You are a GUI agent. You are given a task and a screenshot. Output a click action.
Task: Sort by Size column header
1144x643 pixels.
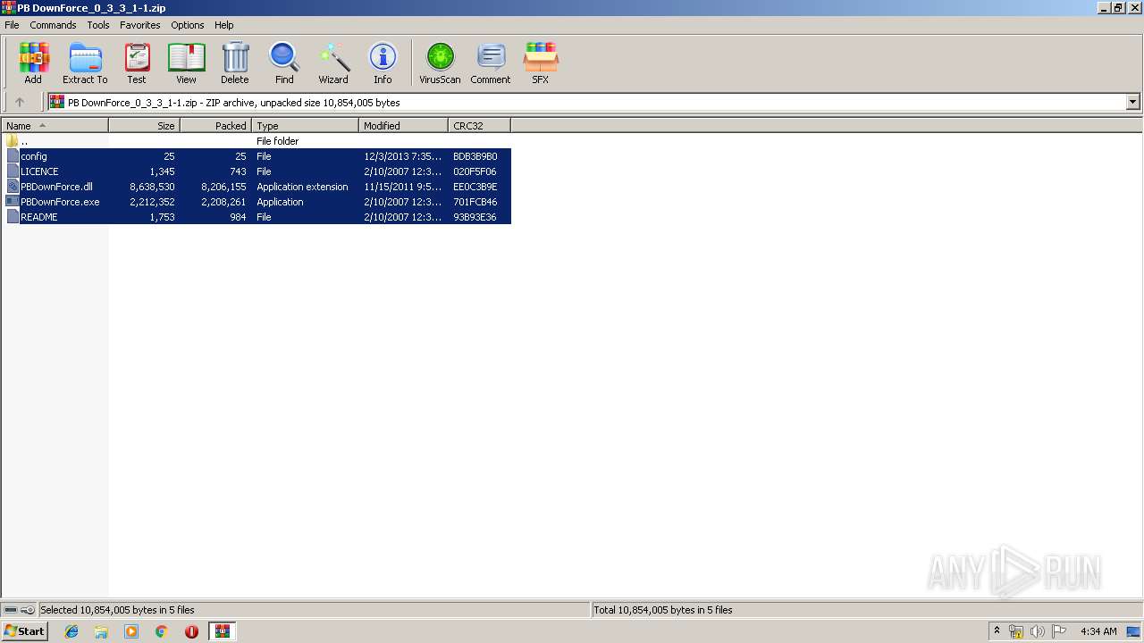[145, 125]
